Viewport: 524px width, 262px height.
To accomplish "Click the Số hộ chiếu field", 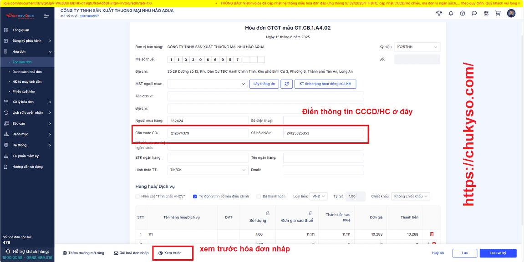I will pyautogui.click(x=323, y=133).
